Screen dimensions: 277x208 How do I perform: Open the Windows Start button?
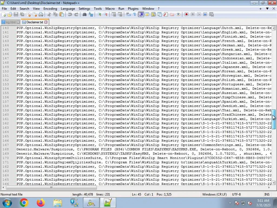tap(7, 203)
